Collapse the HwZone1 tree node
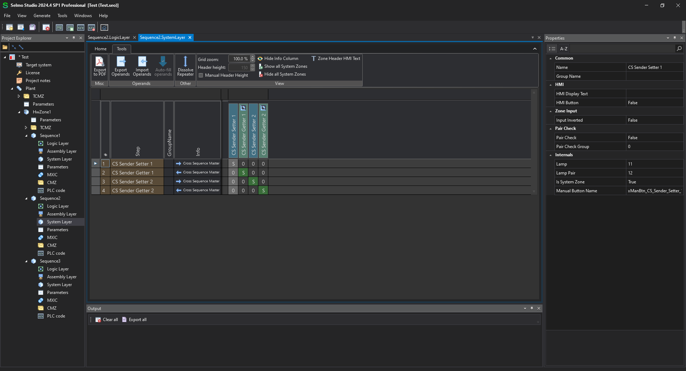The height and width of the screenshot is (371, 686). (x=19, y=112)
